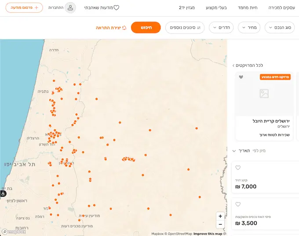The height and width of the screenshot is (236, 299).
Task: Click the plus icon in פרסום מודעה
Action: click(36, 7)
